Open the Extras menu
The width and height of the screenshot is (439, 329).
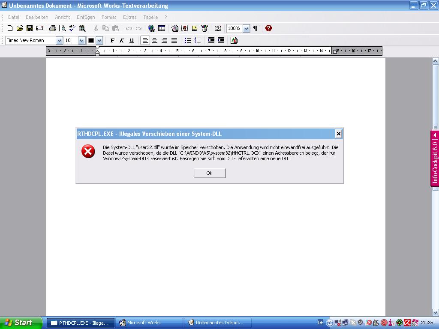[x=129, y=17]
